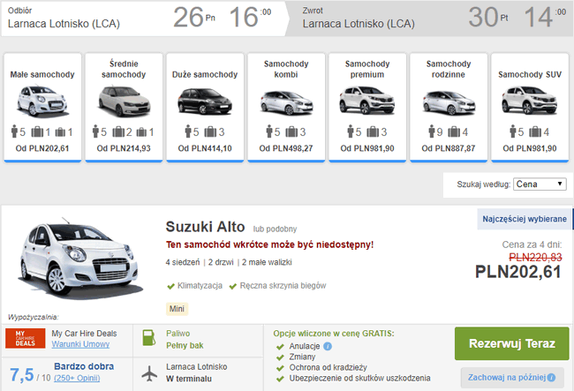This screenshot has width=574, height=391.
Task: Click the Anulacje info icon
Action: pos(328,346)
